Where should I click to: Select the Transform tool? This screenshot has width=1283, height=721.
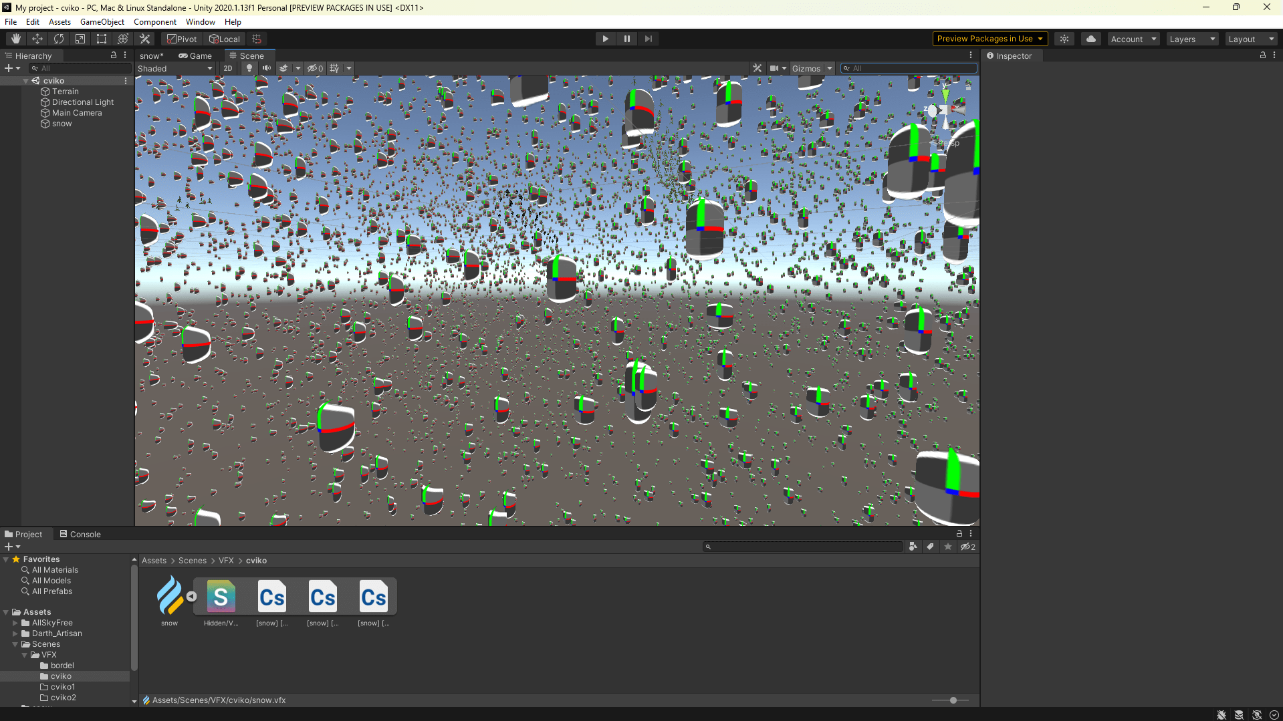tap(123, 39)
